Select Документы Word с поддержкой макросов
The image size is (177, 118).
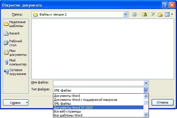tap(98, 100)
